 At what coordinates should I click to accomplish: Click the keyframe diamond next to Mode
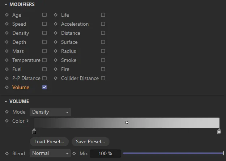pyautogui.click(x=7, y=112)
